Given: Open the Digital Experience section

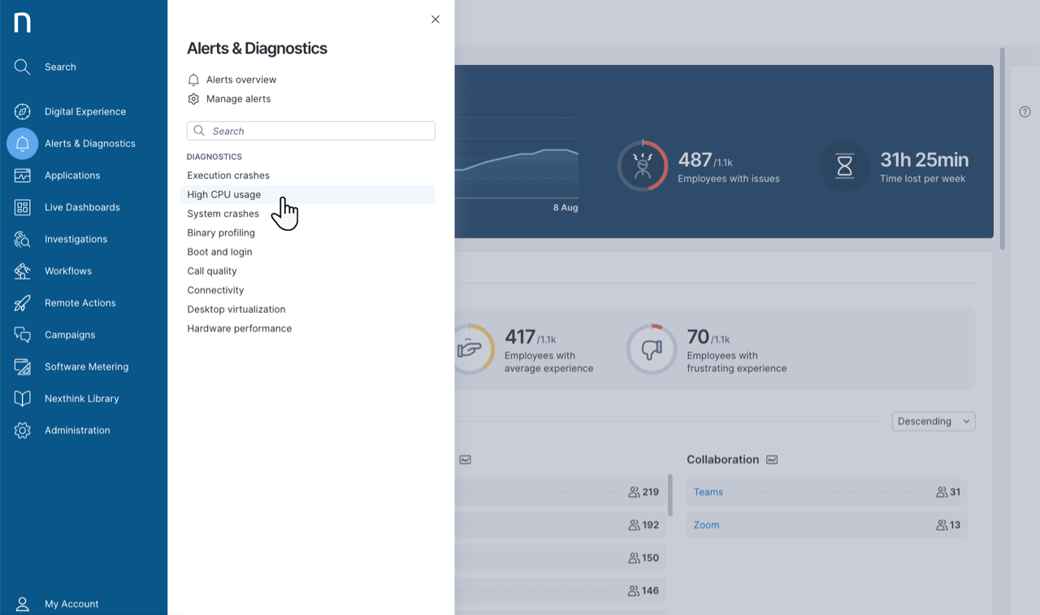Looking at the screenshot, I should [x=85, y=111].
